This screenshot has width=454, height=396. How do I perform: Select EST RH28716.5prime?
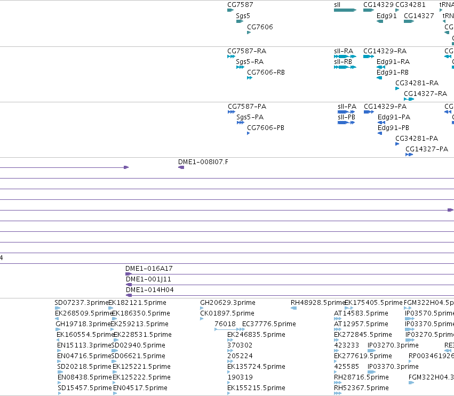361,377
